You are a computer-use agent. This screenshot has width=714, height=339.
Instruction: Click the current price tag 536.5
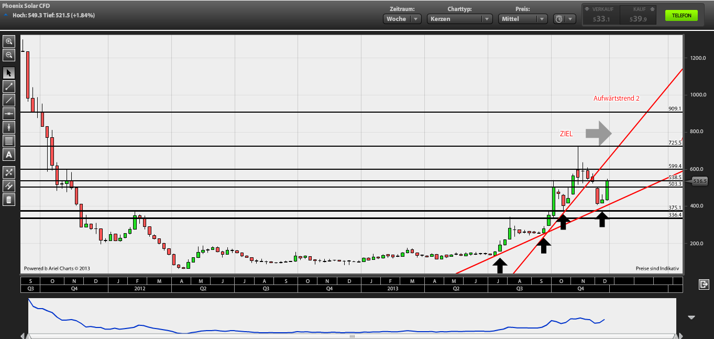click(x=700, y=181)
